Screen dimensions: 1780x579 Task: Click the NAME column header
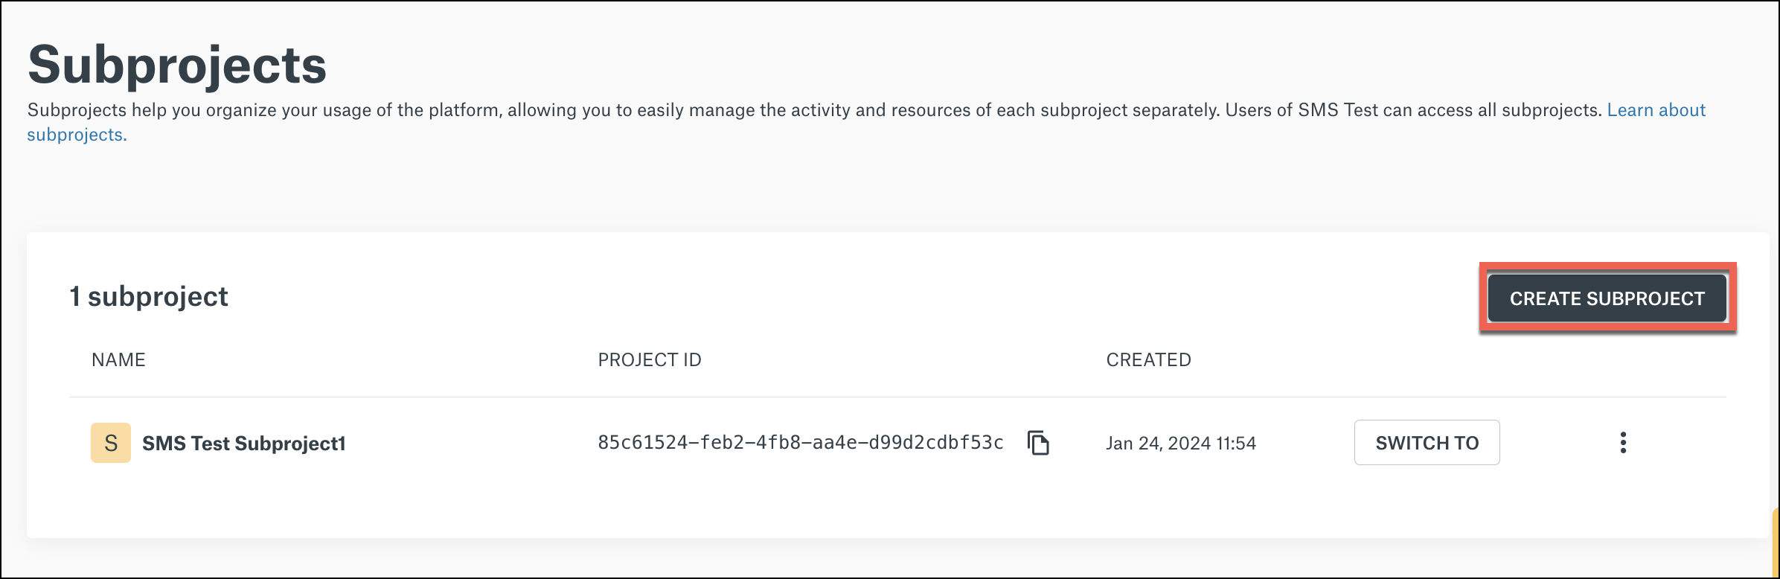coord(118,359)
